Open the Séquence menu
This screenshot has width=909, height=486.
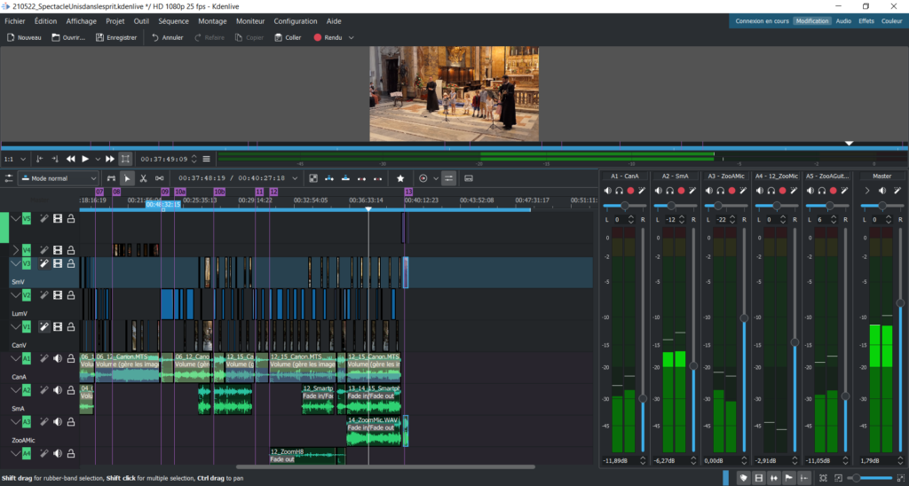173,21
